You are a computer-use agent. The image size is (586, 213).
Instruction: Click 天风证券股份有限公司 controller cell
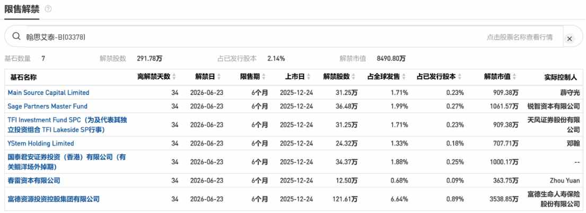click(553, 125)
